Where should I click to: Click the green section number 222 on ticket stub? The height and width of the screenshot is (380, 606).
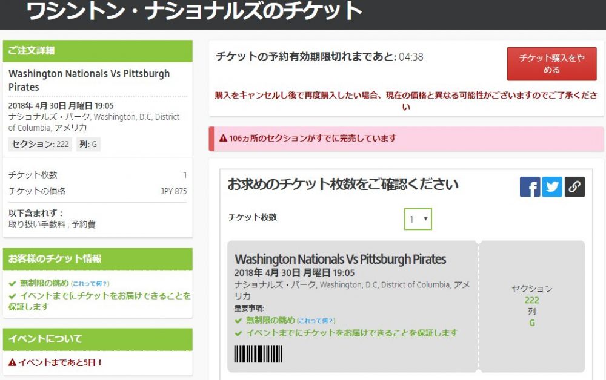point(532,300)
